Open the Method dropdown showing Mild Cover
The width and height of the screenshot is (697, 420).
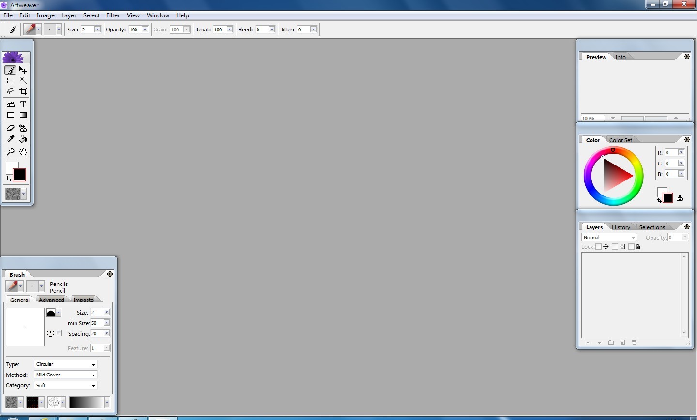(x=65, y=375)
